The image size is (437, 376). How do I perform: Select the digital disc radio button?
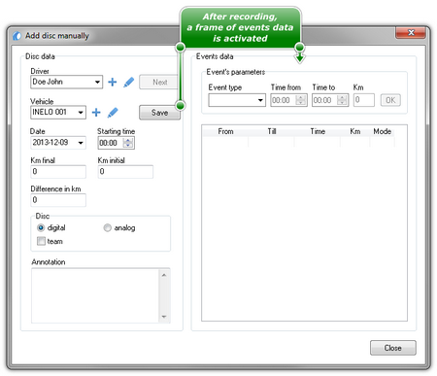pyautogui.click(x=41, y=228)
